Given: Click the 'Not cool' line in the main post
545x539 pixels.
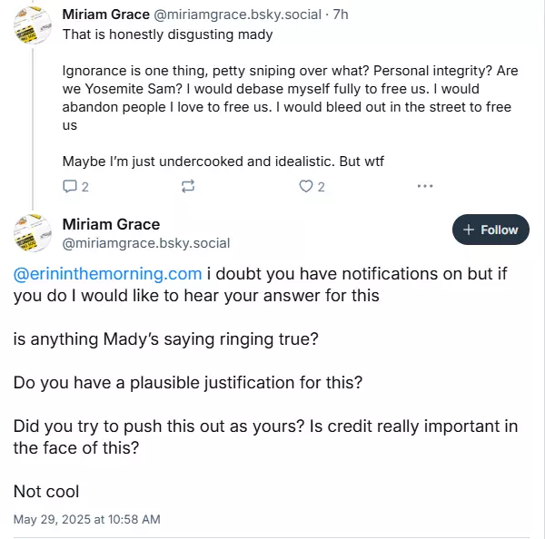Looking at the screenshot, I should point(46,492).
